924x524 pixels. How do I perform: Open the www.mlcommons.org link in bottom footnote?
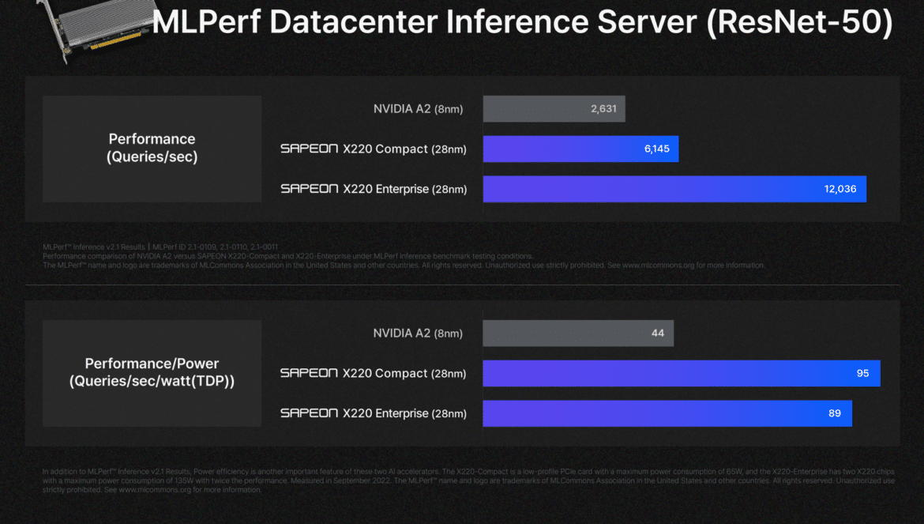click(155, 490)
